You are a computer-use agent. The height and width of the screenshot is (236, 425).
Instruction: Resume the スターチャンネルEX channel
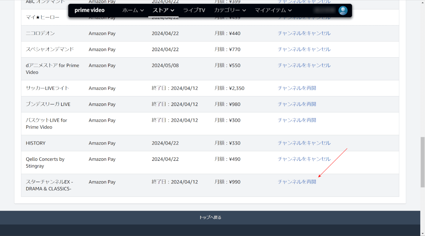(x=297, y=182)
